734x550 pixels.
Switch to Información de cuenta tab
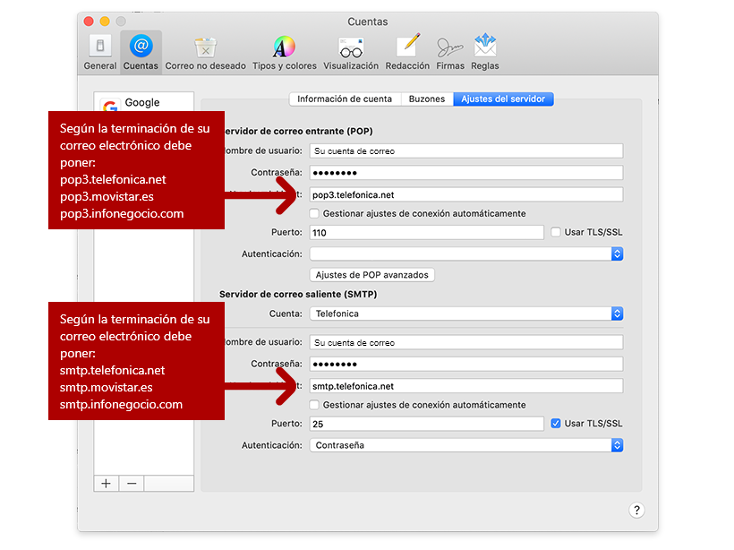pyautogui.click(x=345, y=99)
